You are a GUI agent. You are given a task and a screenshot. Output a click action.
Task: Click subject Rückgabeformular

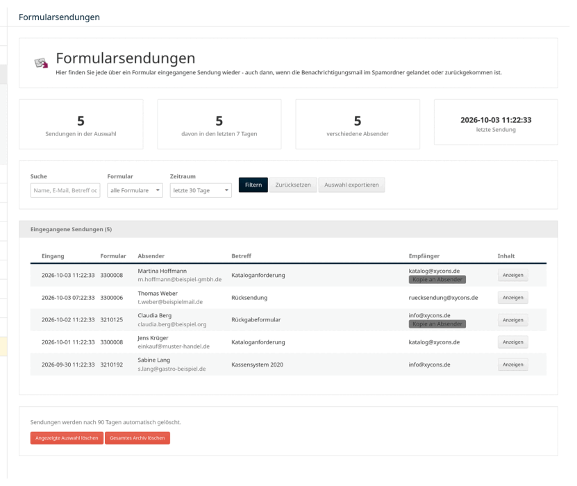click(x=256, y=320)
